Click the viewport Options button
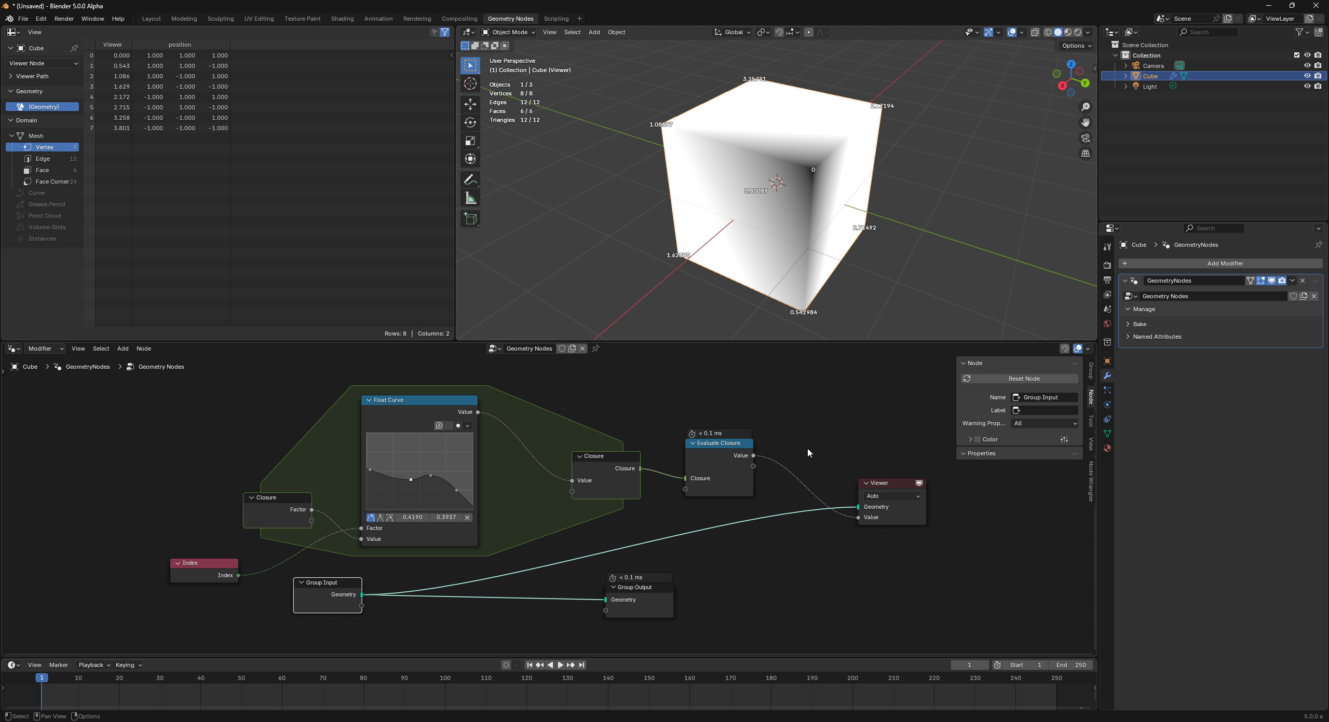Image resolution: width=1329 pixels, height=722 pixels. (x=1076, y=46)
